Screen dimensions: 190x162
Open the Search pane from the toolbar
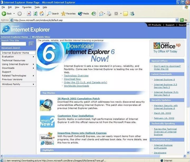[53, 13]
